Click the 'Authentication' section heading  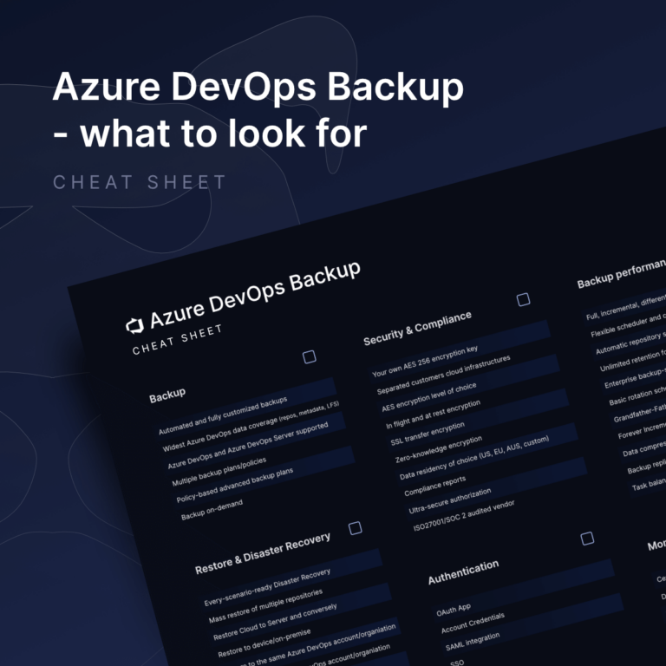[x=463, y=572]
